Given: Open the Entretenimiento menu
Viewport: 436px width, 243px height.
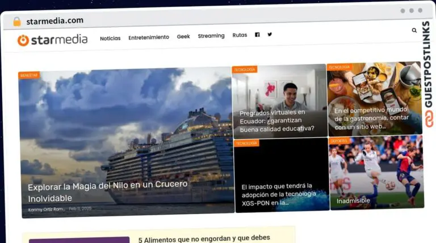Looking at the screenshot, I should point(149,37).
